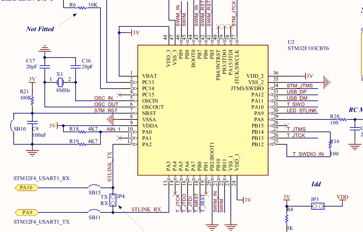
Task: Click the VSSA pin name
Action: (149, 120)
